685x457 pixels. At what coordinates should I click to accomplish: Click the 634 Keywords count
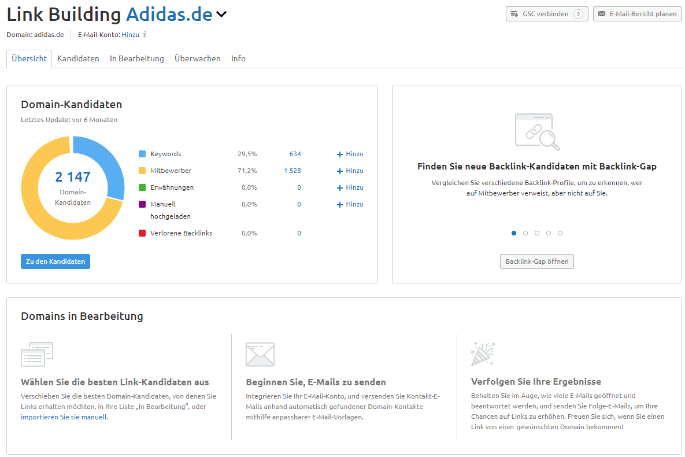click(x=295, y=154)
